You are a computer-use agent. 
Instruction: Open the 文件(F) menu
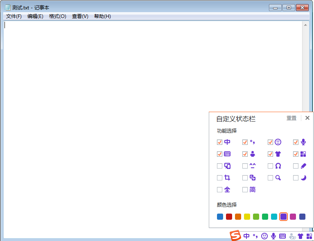pyautogui.click(x=14, y=16)
